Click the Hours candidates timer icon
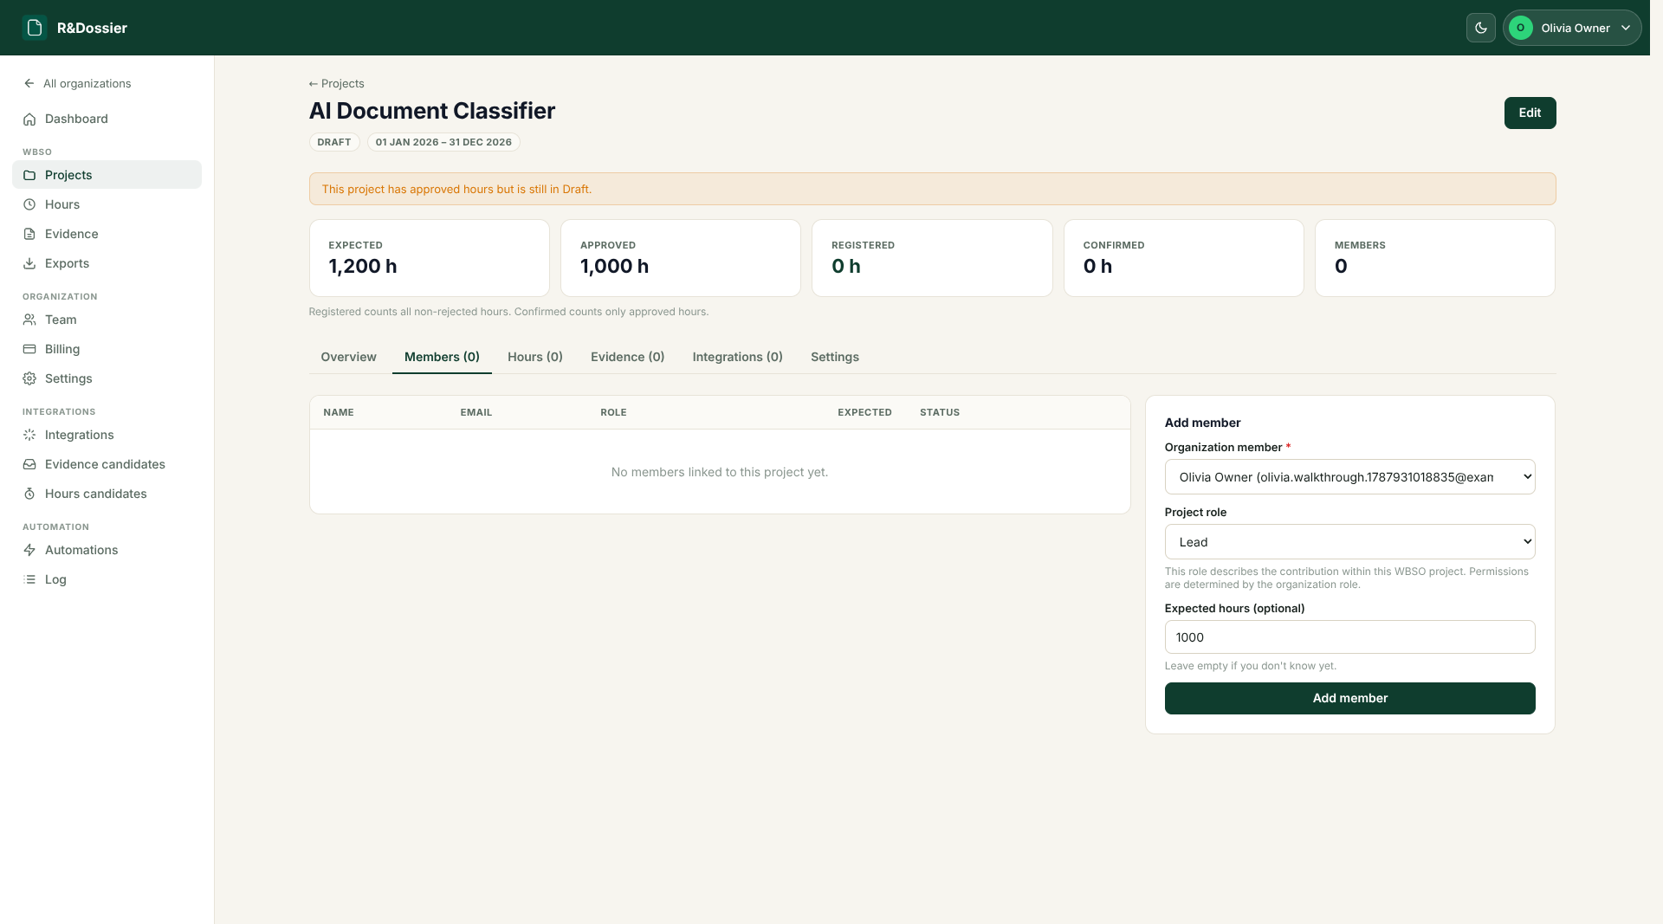Screen dimensions: 1663x924 point(29,494)
